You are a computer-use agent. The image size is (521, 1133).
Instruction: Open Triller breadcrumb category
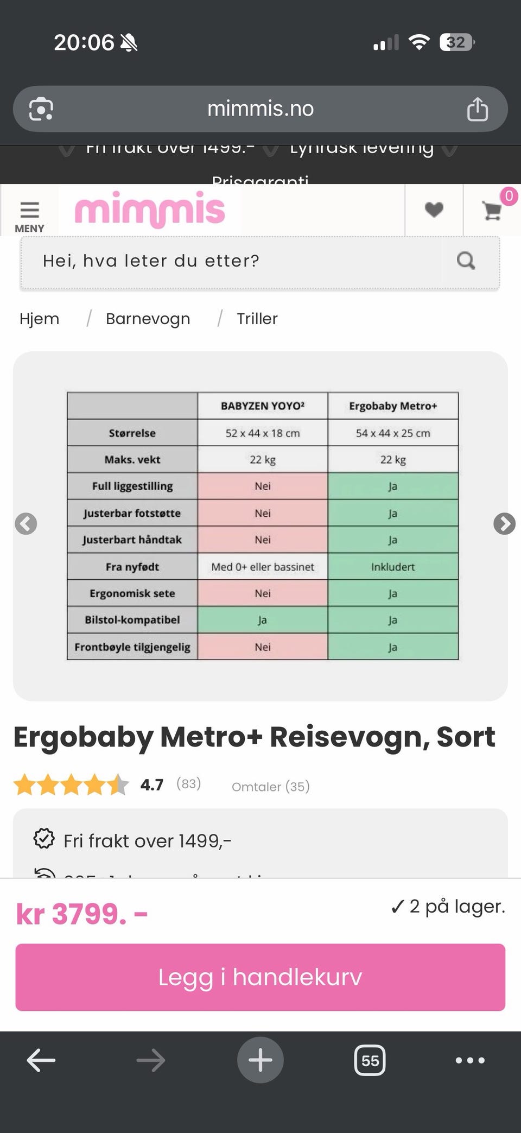tap(257, 319)
